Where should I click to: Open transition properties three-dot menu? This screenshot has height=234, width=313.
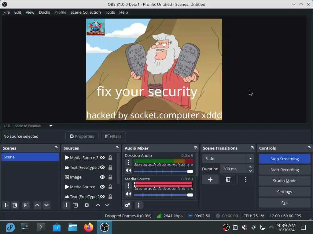[x=246, y=180]
